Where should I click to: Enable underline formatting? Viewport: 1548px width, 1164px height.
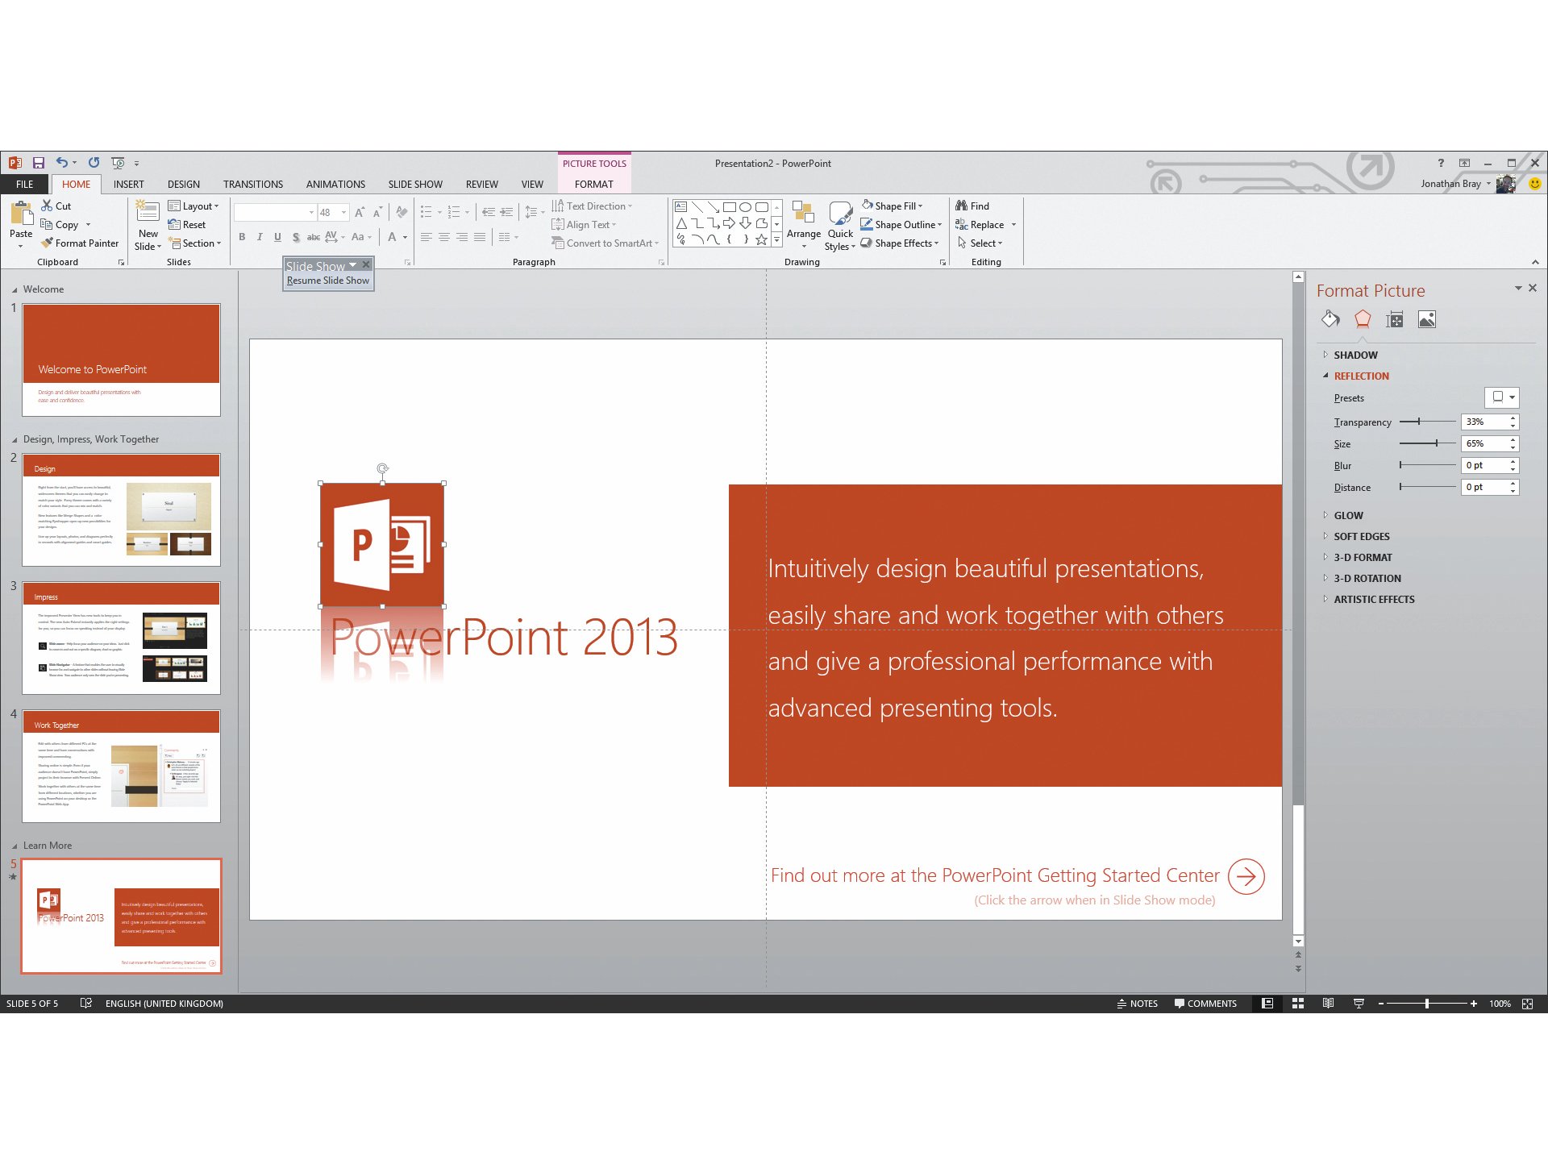point(277,237)
